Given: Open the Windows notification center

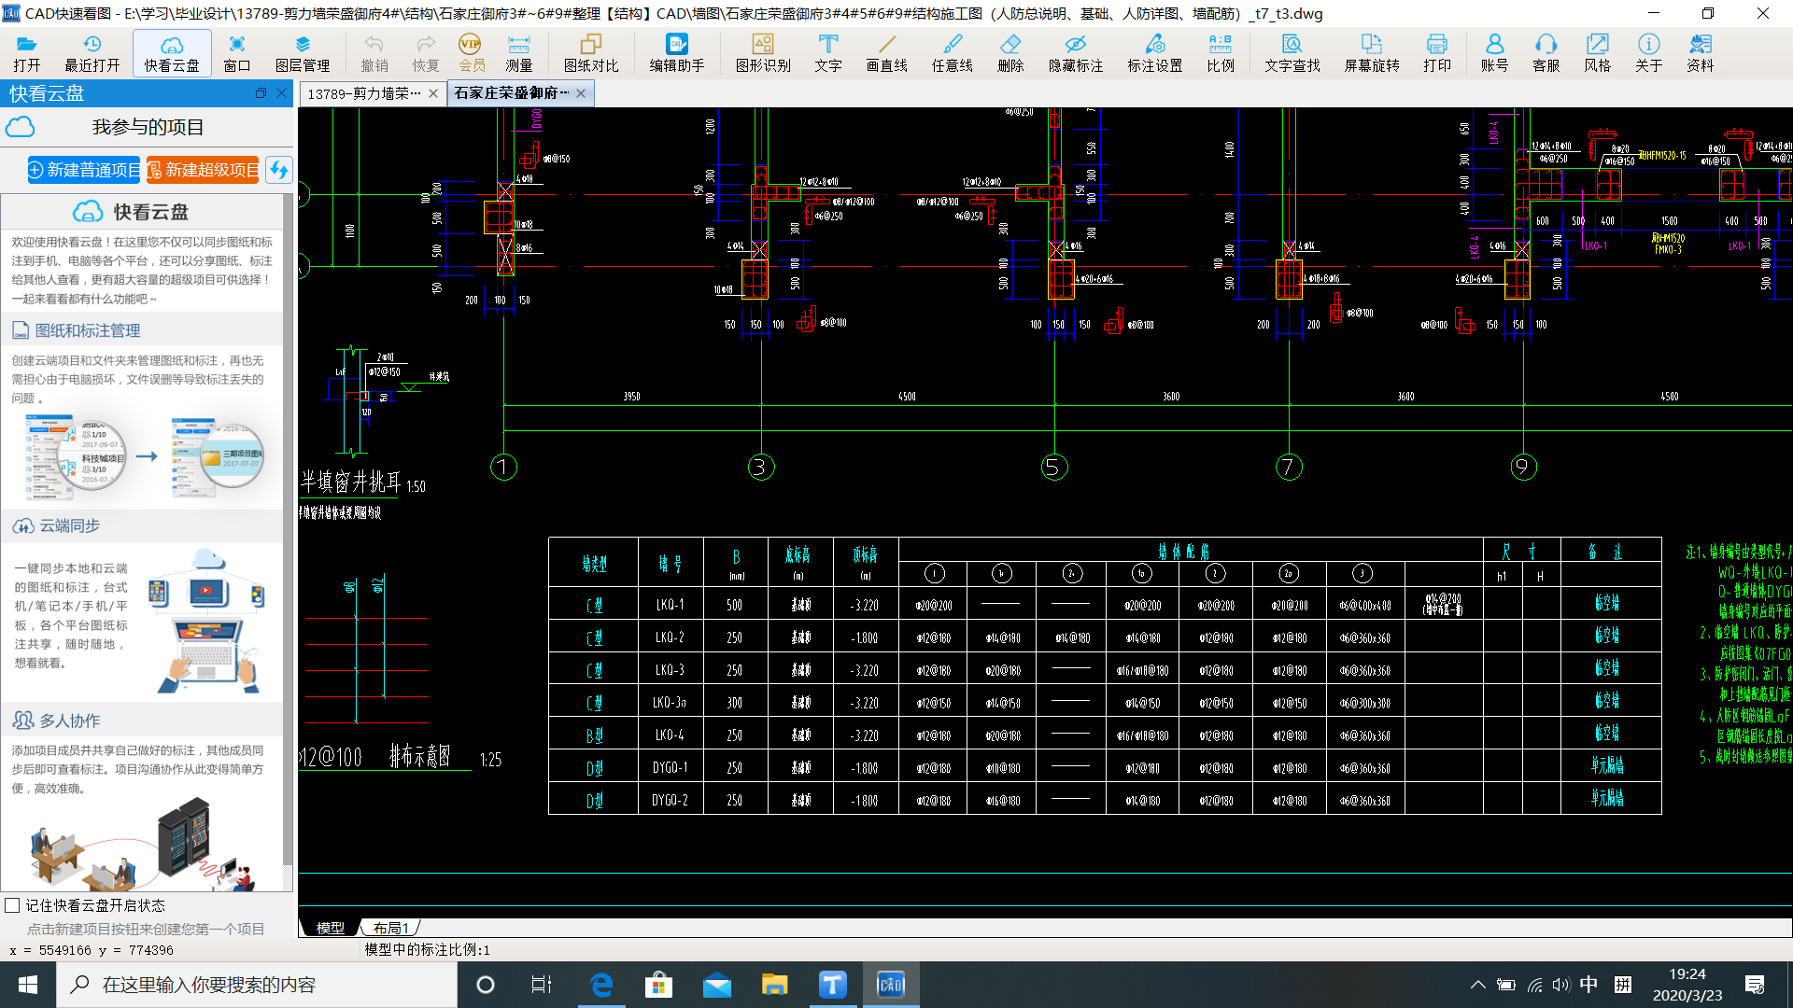Looking at the screenshot, I should click(x=1755, y=985).
